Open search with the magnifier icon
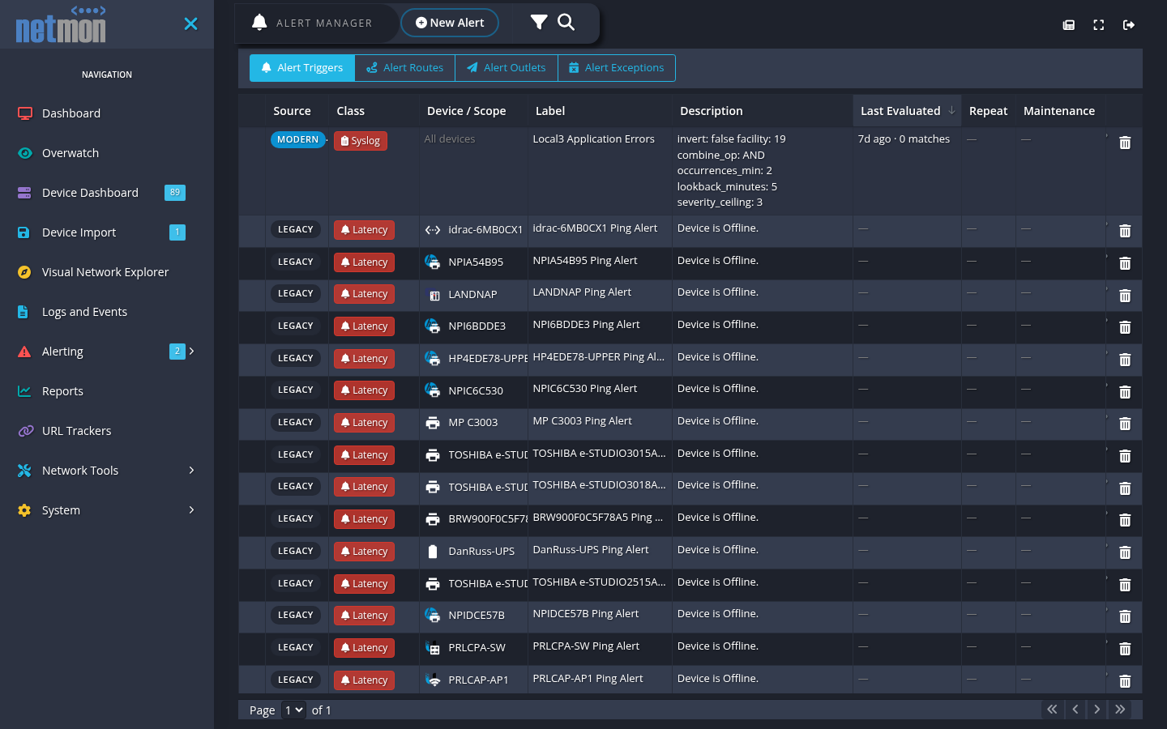 [566, 22]
